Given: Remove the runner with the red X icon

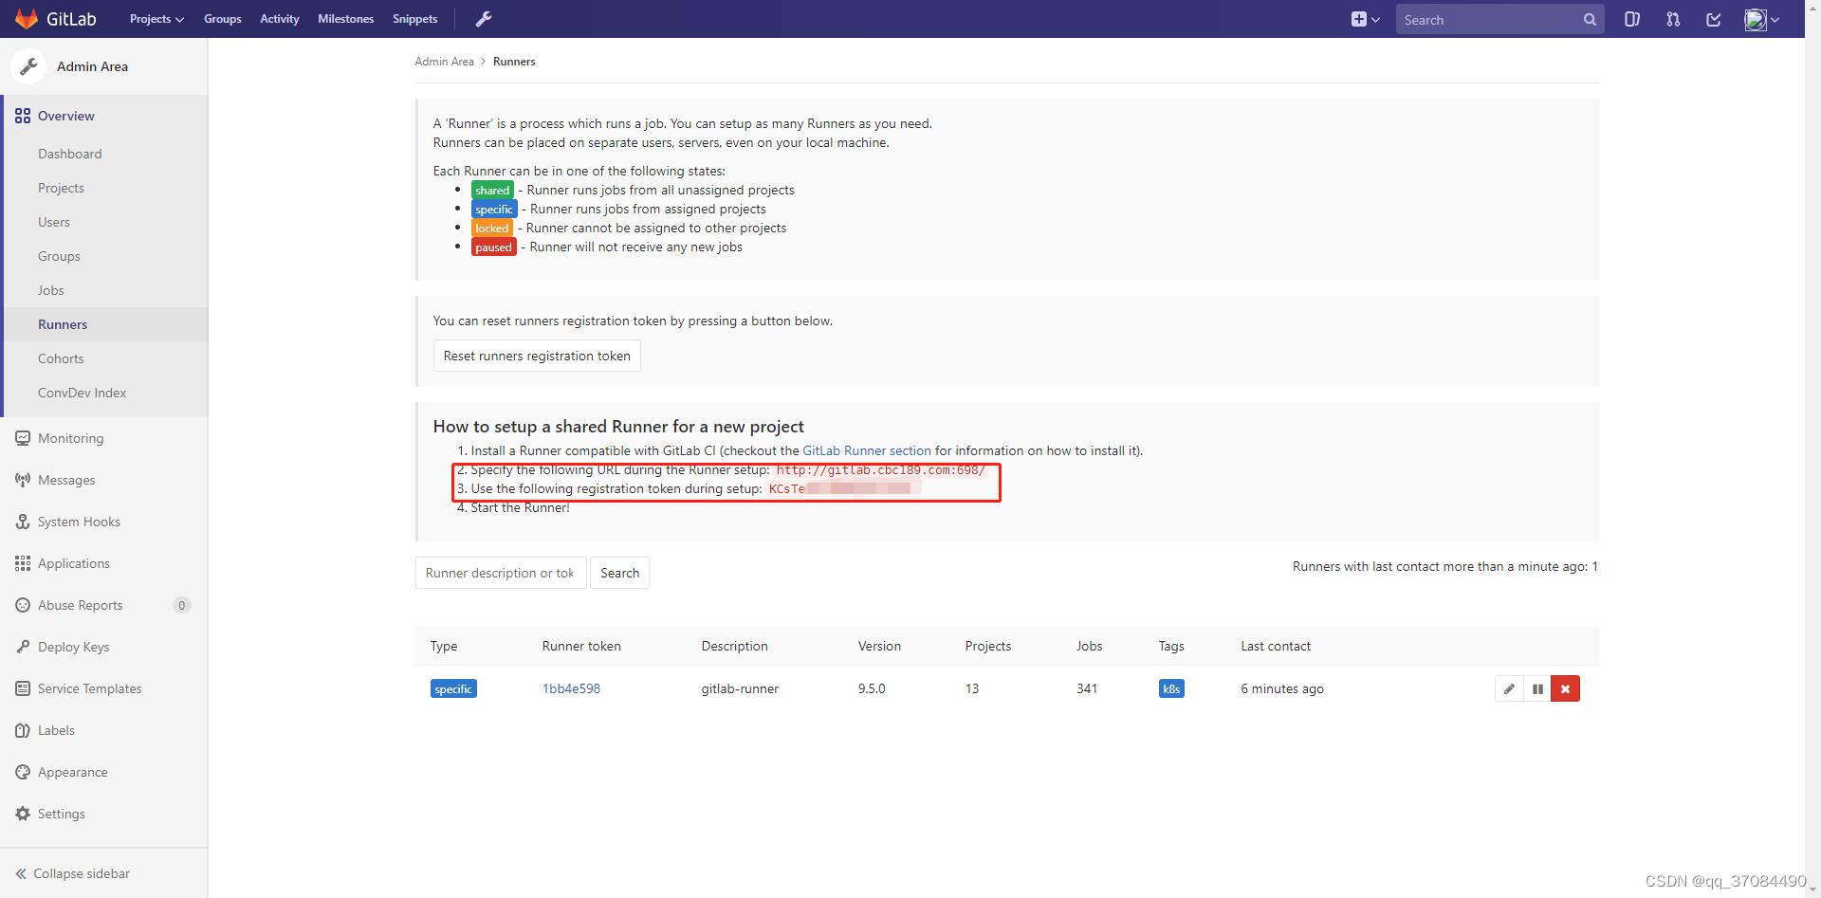Looking at the screenshot, I should [1565, 688].
